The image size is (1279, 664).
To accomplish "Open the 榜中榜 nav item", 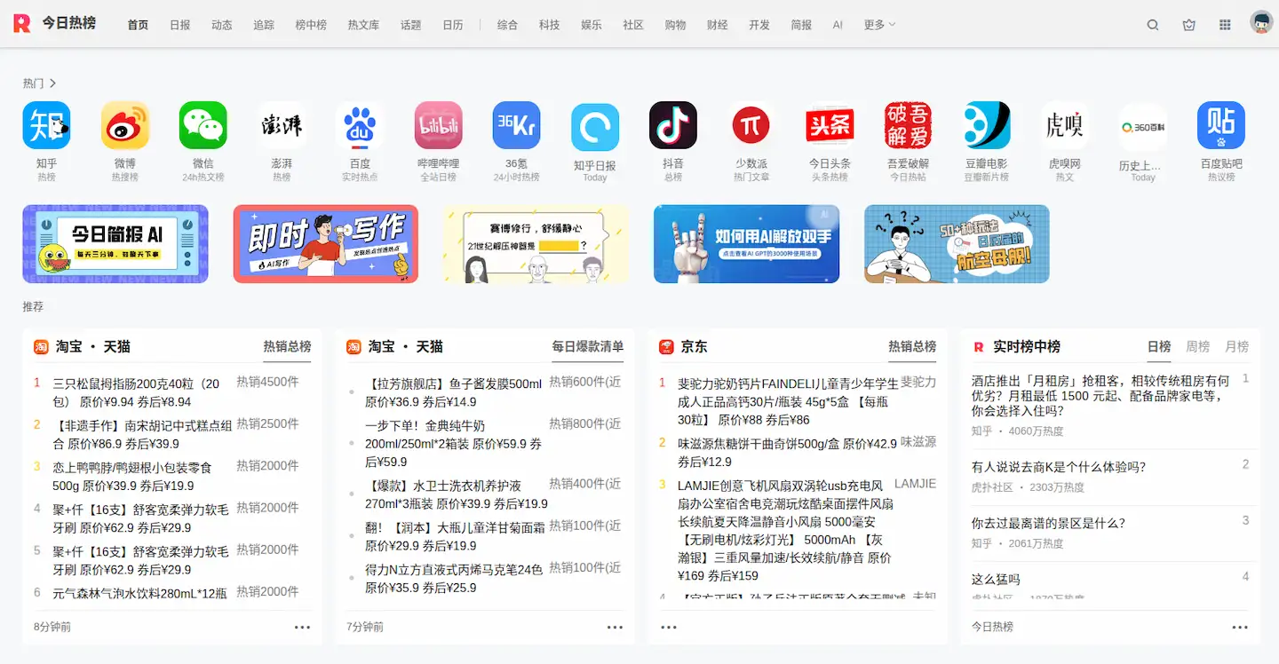I will click(311, 25).
